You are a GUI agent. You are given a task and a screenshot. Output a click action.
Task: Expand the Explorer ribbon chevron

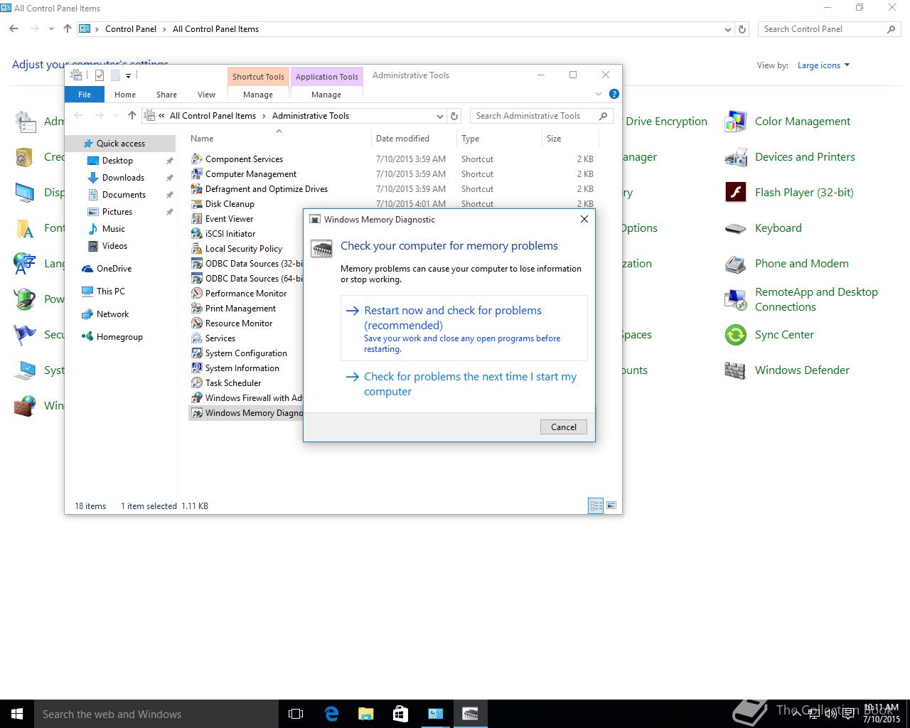[x=598, y=94]
